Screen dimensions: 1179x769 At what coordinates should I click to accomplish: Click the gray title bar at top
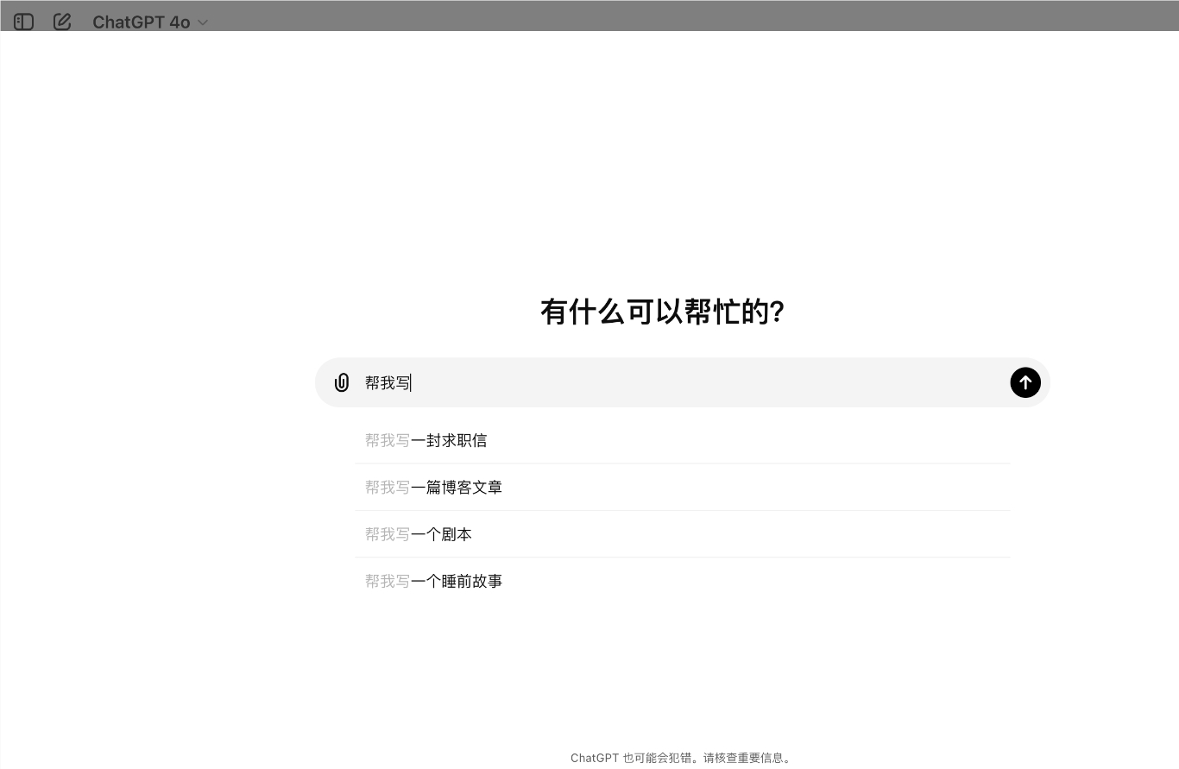(x=604, y=15)
